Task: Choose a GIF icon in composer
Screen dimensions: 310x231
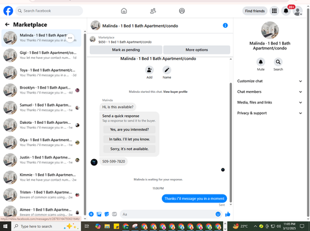Action: [114, 214]
